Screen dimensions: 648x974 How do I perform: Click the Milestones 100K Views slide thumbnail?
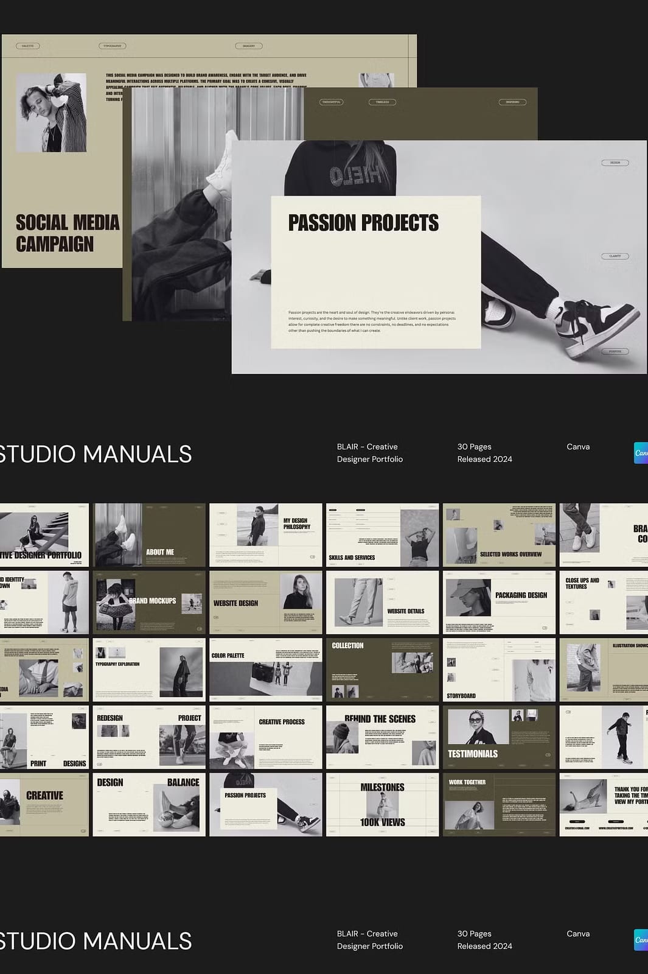[x=382, y=804]
